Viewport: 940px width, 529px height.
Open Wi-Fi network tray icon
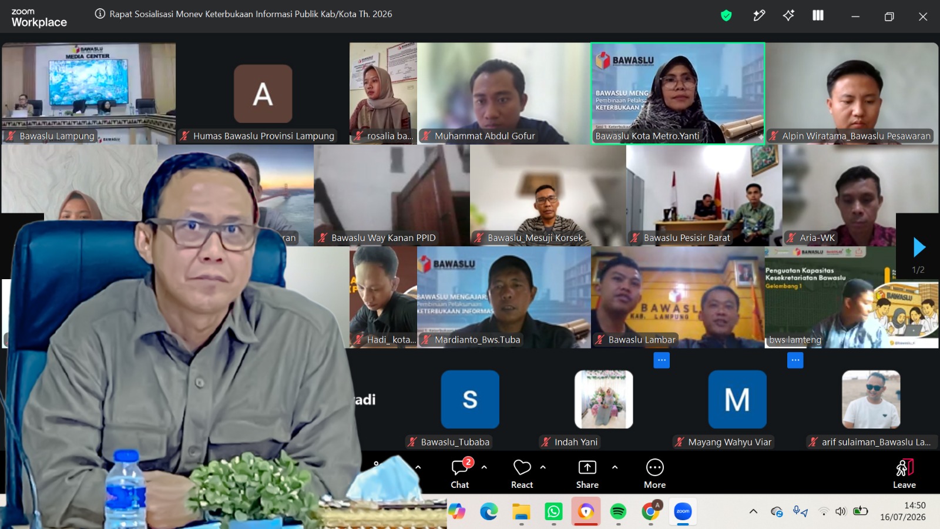824,511
